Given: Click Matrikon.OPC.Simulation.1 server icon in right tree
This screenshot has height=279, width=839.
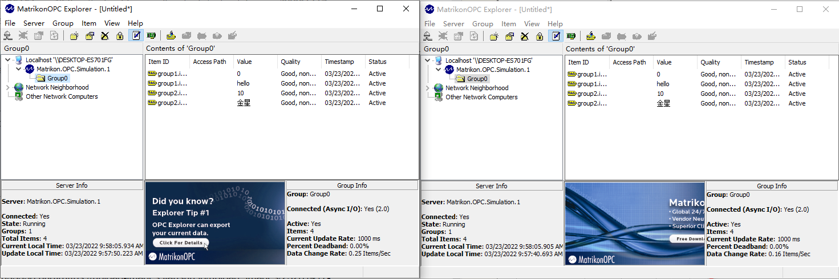Looking at the screenshot, I should [x=449, y=70].
